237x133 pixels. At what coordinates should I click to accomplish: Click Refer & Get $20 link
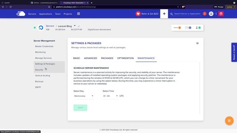click(x=150, y=14)
